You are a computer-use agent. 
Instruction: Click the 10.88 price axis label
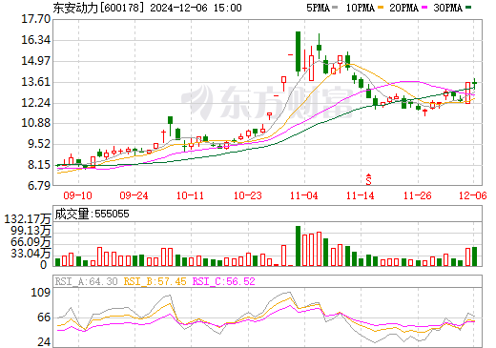(x=35, y=123)
